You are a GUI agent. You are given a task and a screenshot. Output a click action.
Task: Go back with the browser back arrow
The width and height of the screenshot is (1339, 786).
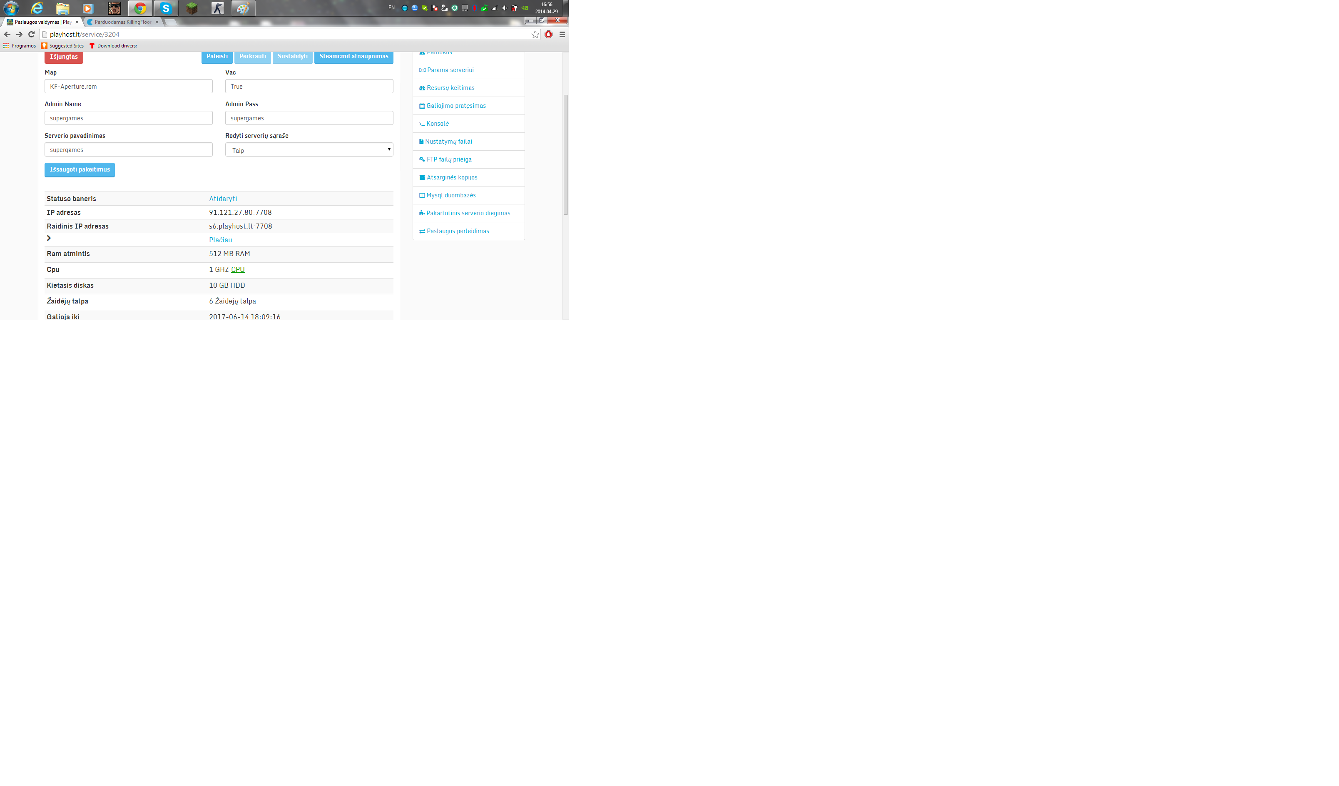pos(7,34)
